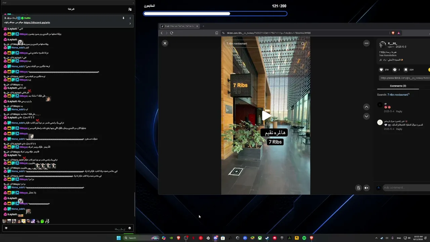Viewport: 430px width, 242px height.
Task: Open the Brave Rewards triangle icon
Action: point(399,33)
